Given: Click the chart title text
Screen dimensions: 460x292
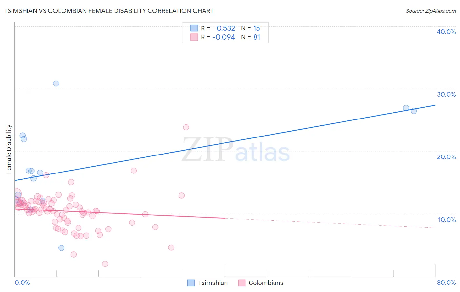Looking at the screenshot, I should coord(109,11).
